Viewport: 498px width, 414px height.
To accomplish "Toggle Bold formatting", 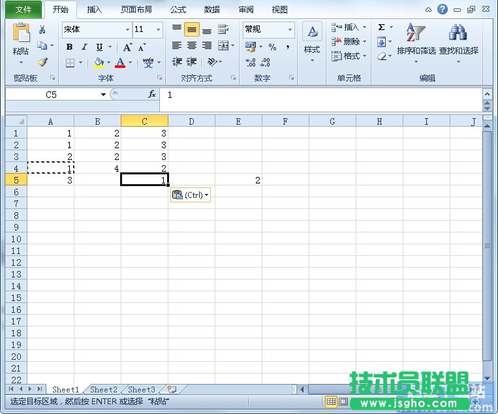I will (70, 47).
